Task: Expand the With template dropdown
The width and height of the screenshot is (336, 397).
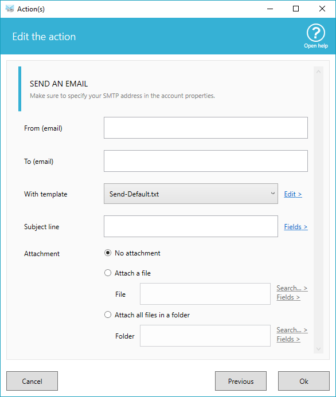Action: click(x=191, y=194)
